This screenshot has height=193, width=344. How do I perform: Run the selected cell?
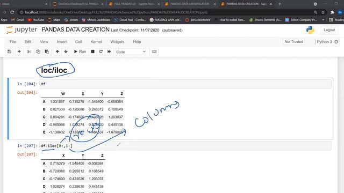point(80,51)
